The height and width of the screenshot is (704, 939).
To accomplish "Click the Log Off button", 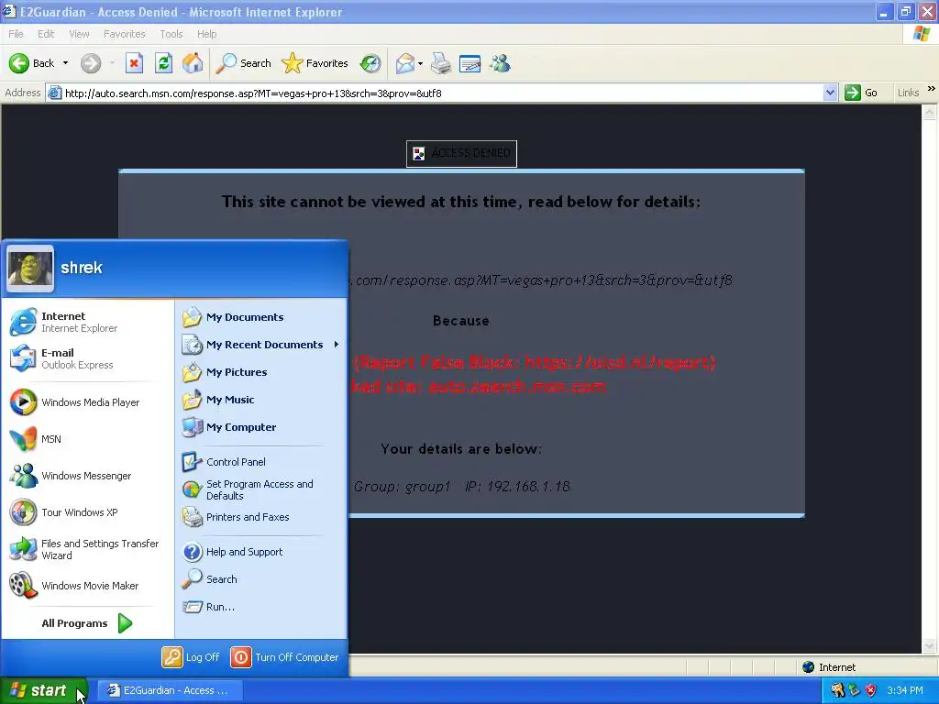I will click(192, 657).
